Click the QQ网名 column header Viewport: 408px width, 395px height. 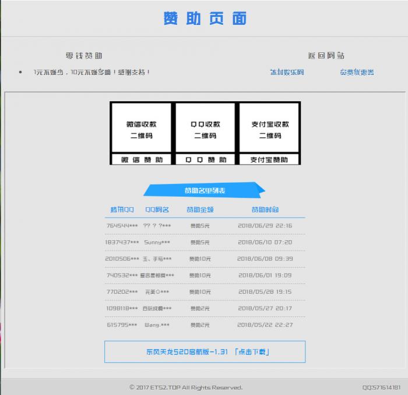click(x=157, y=209)
